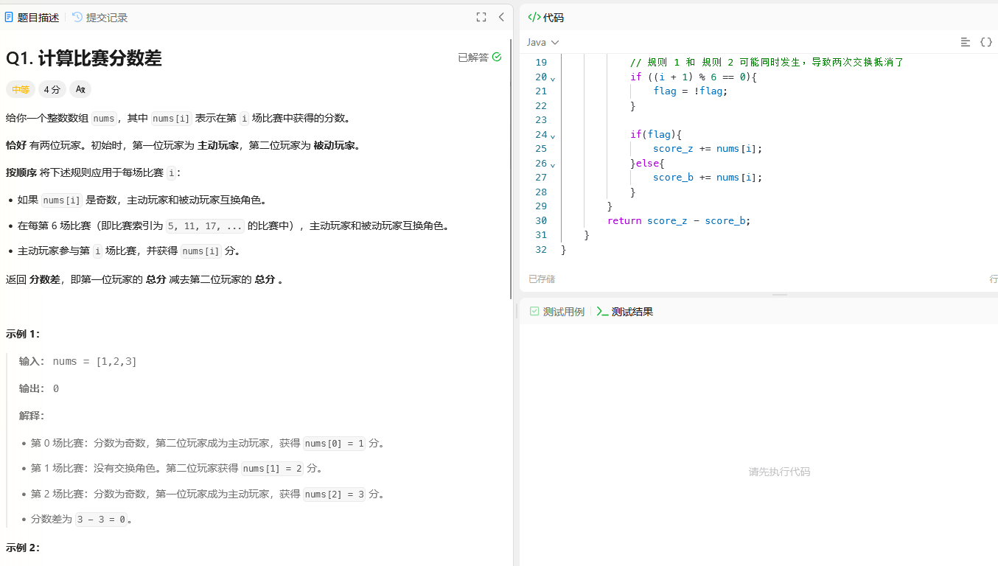Open the 提交记录 tab
Screen dimensions: 998x566
[x=100, y=17]
